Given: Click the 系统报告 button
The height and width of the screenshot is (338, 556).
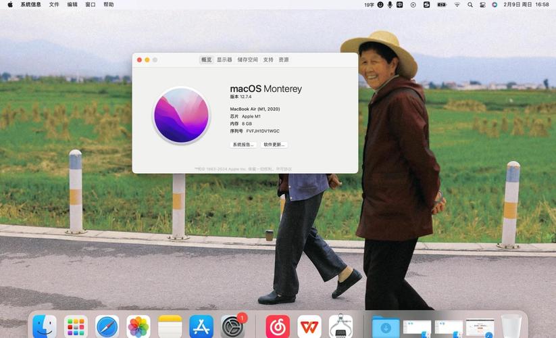Looking at the screenshot, I should [x=243, y=145].
